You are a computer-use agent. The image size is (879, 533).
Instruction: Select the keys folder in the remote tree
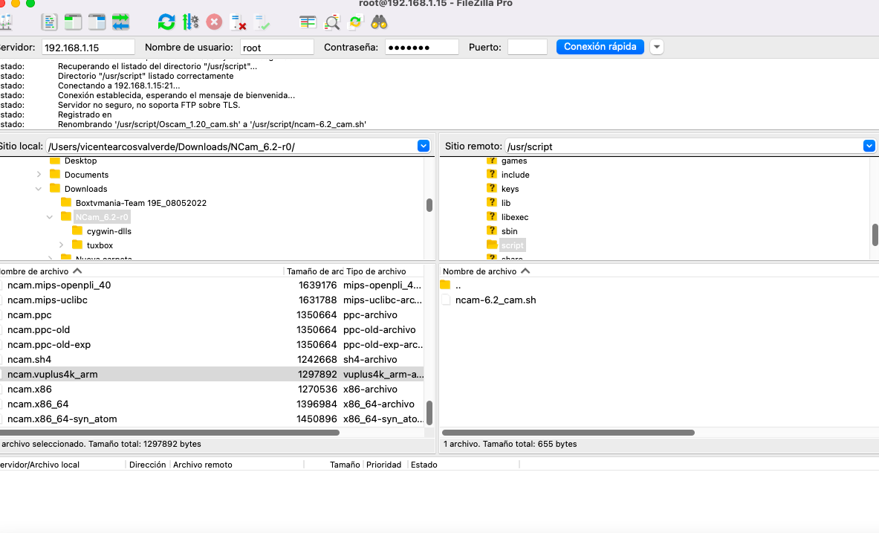(x=510, y=189)
